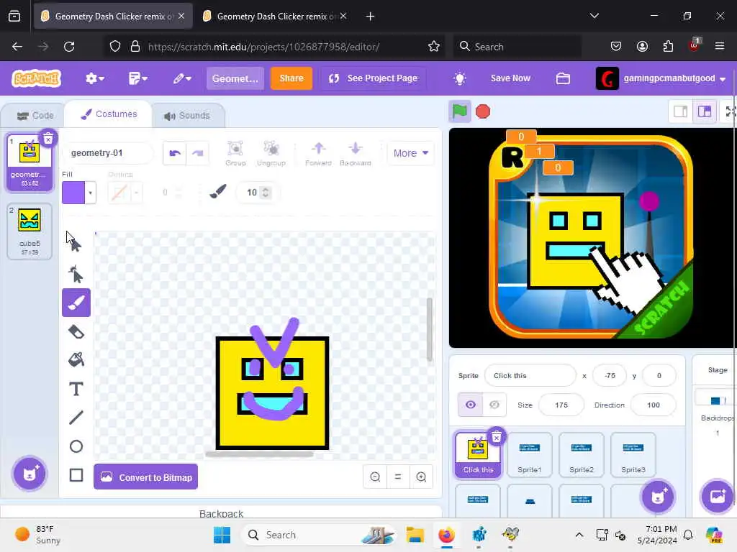Delete the geometry-01 costume

(x=48, y=138)
